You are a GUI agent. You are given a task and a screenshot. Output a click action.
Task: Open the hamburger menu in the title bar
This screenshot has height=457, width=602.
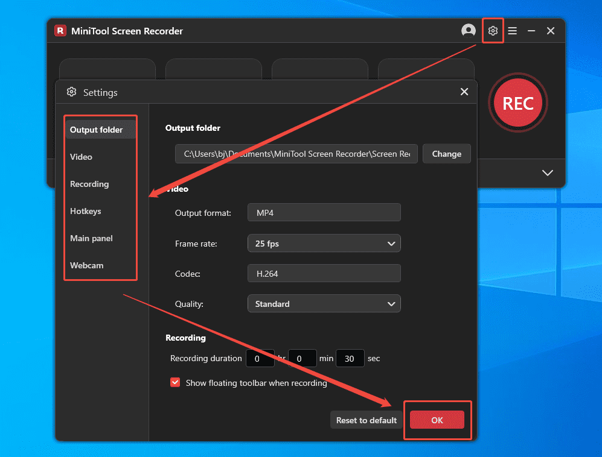pos(512,31)
